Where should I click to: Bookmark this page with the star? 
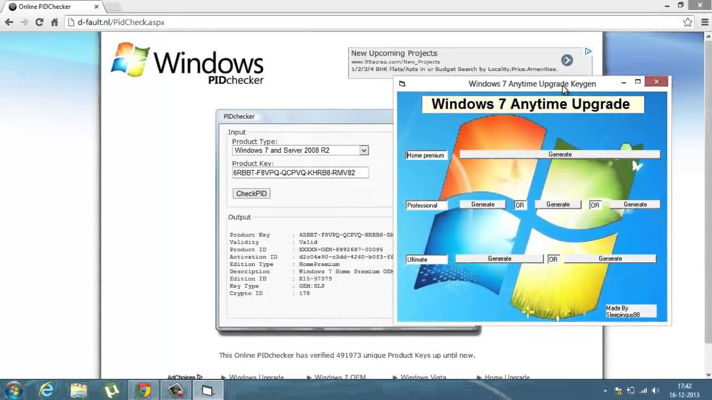(688, 22)
